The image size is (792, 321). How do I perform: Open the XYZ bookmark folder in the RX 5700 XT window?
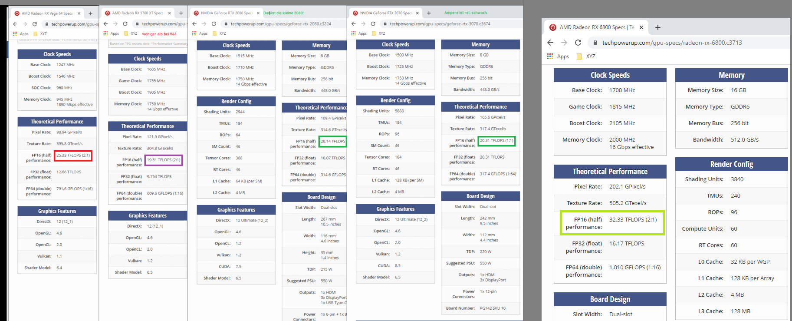[131, 33]
